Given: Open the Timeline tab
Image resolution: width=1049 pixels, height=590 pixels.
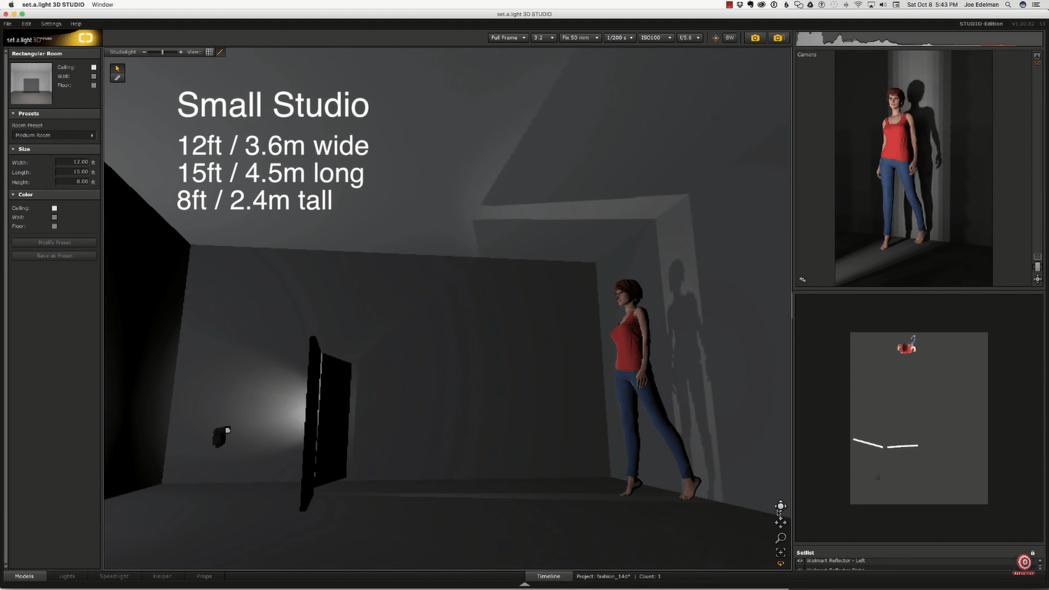Looking at the screenshot, I should (x=548, y=576).
